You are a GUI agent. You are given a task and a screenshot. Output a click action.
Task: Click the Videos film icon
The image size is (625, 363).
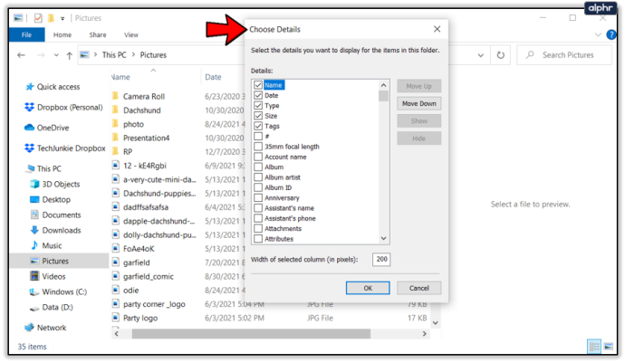pyautogui.click(x=34, y=276)
